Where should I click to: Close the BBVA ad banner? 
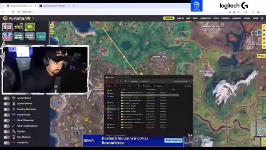187,140
